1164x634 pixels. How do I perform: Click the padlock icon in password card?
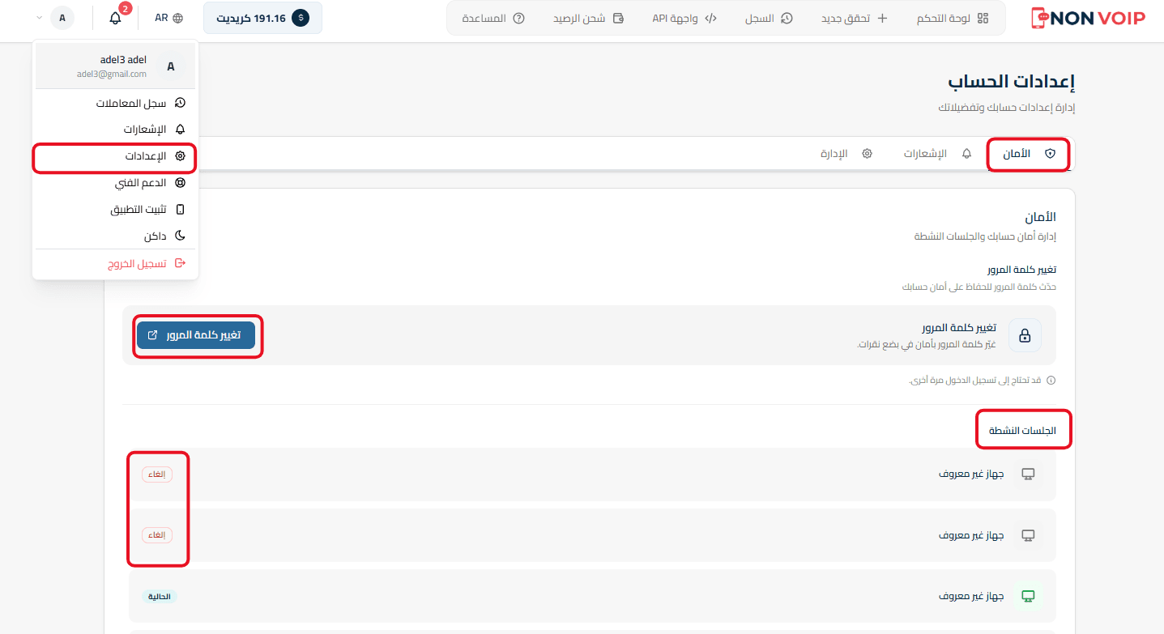click(1025, 335)
